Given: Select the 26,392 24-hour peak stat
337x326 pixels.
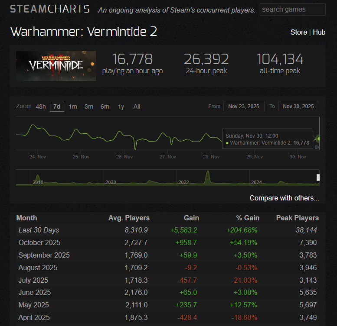Looking at the screenshot, I should [x=206, y=64].
